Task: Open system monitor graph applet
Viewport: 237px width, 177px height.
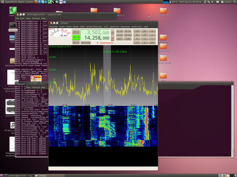Action: [166, 2]
